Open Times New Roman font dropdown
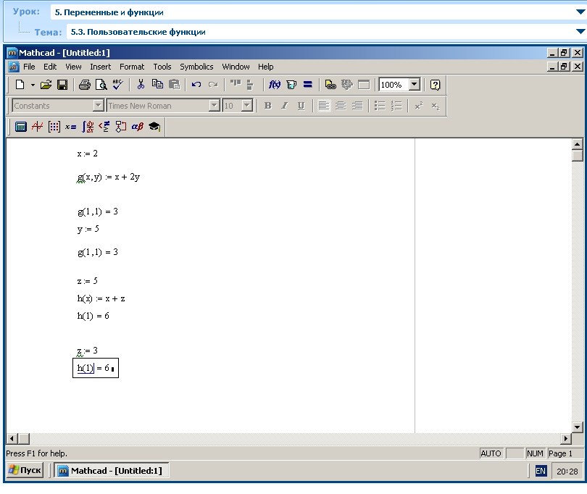The image size is (587, 494). [x=214, y=106]
